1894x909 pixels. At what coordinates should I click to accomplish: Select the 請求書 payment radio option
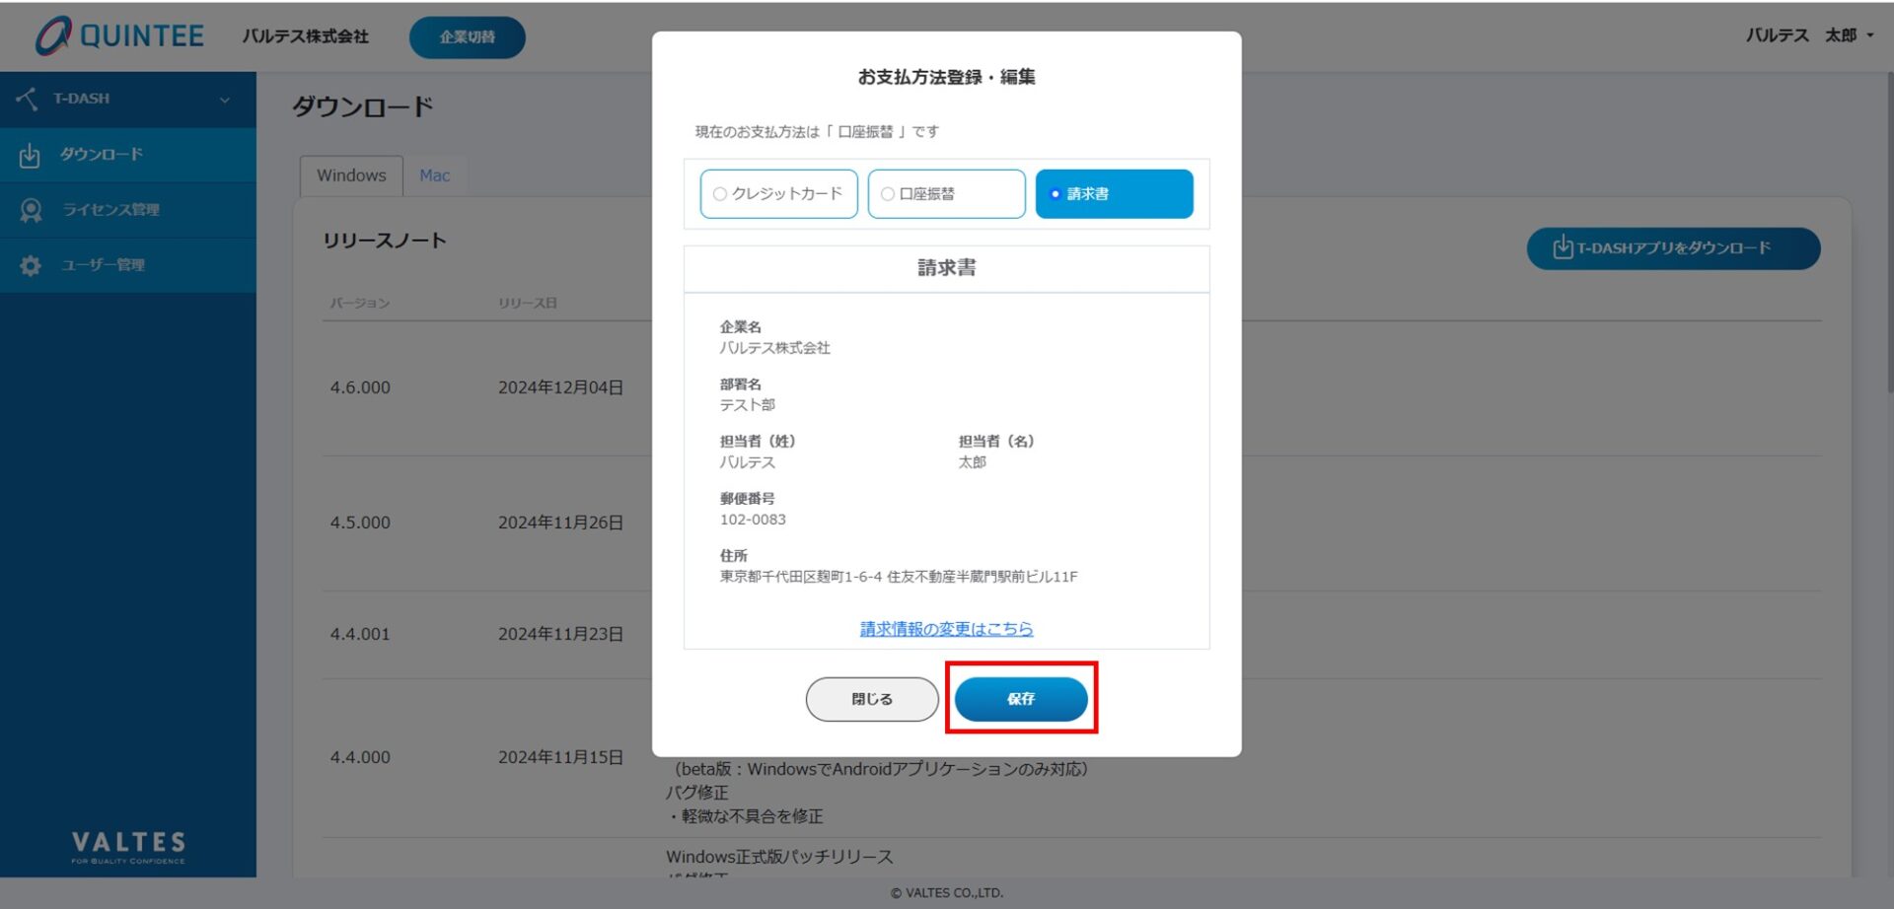point(1055,194)
